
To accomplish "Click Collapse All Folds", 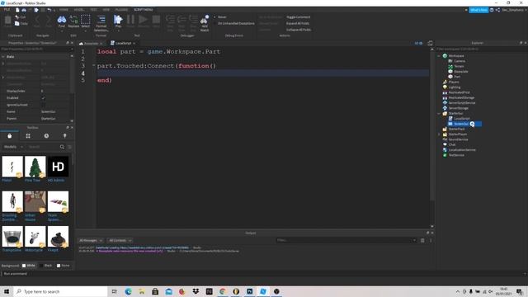I will coord(299,30).
